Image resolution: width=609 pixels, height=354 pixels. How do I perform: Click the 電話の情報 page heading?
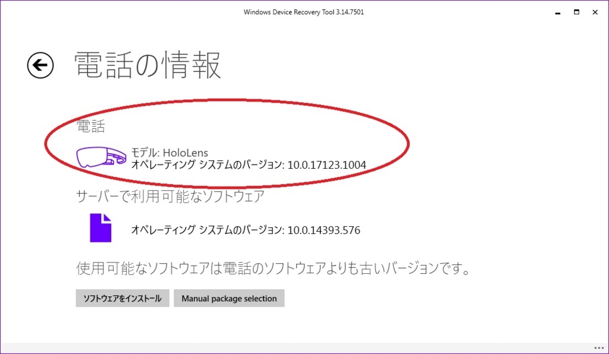tap(147, 65)
